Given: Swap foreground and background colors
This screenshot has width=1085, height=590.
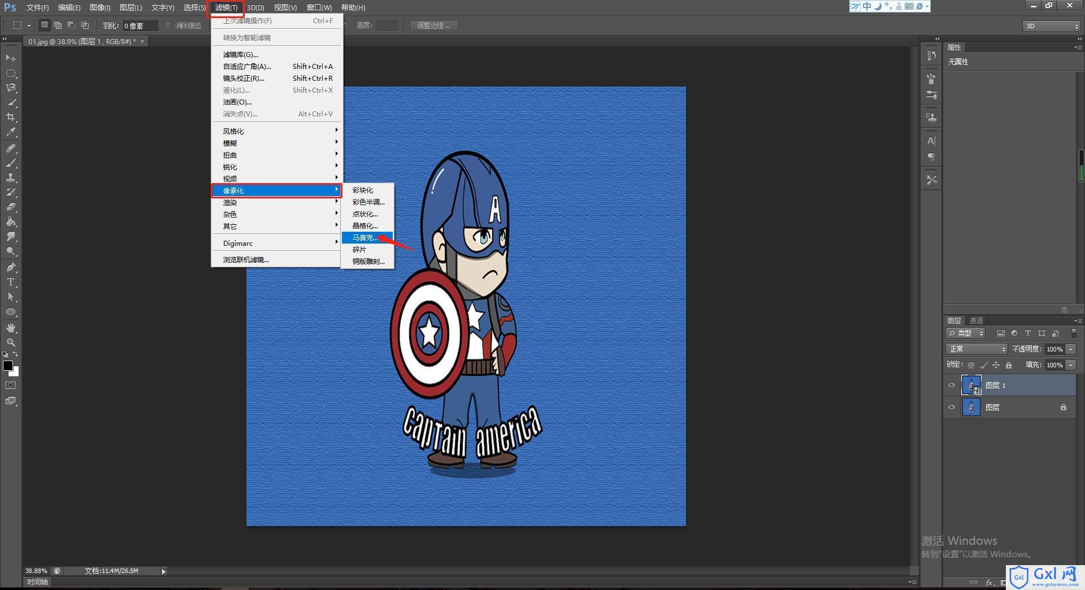Looking at the screenshot, I should pos(16,354).
